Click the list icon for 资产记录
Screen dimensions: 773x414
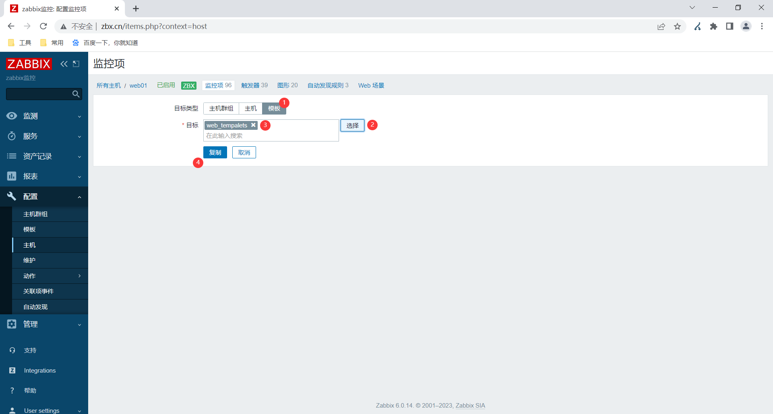(x=12, y=156)
